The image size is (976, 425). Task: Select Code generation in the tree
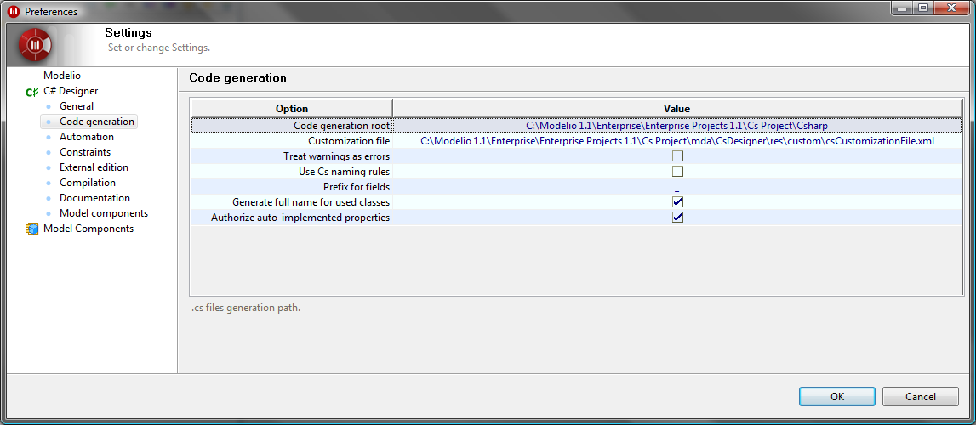96,122
